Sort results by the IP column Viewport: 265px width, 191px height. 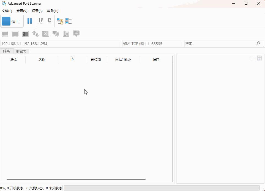[x=72, y=60]
